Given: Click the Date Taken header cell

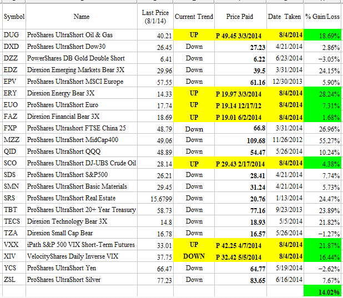Looking at the screenshot, I should click(x=285, y=17).
